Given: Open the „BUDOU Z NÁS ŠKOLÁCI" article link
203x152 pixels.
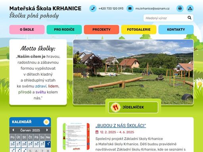Looking at the screenshot, I should point(121,125).
